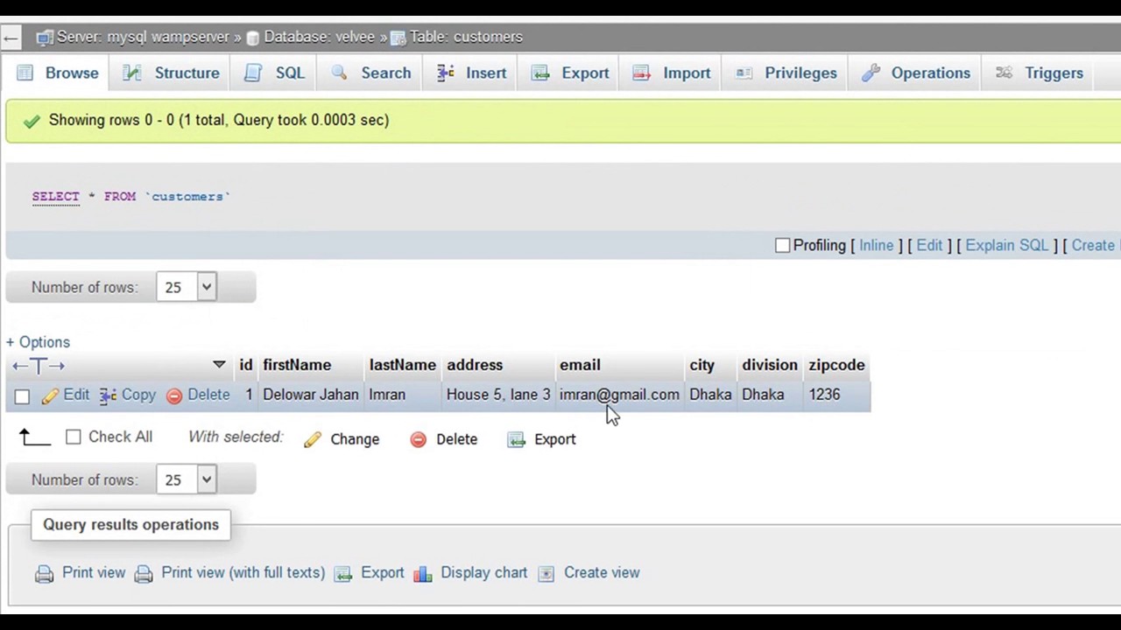Click the Copy icon in row 1

[108, 395]
